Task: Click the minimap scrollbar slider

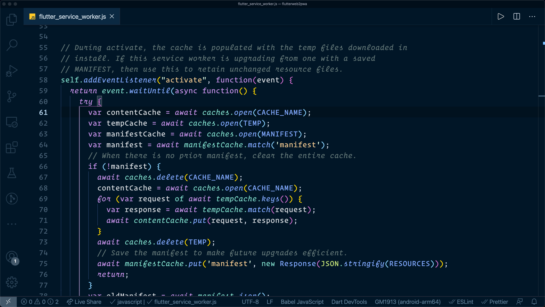Action: [541, 96]
